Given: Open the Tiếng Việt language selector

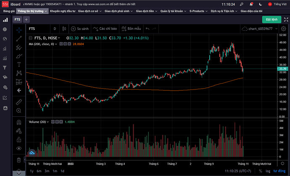Looking at the screenshot, I should 278,3.
